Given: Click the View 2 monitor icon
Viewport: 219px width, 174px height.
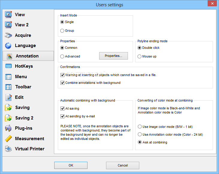Looking at the screenshot, I should click(8, 25).
